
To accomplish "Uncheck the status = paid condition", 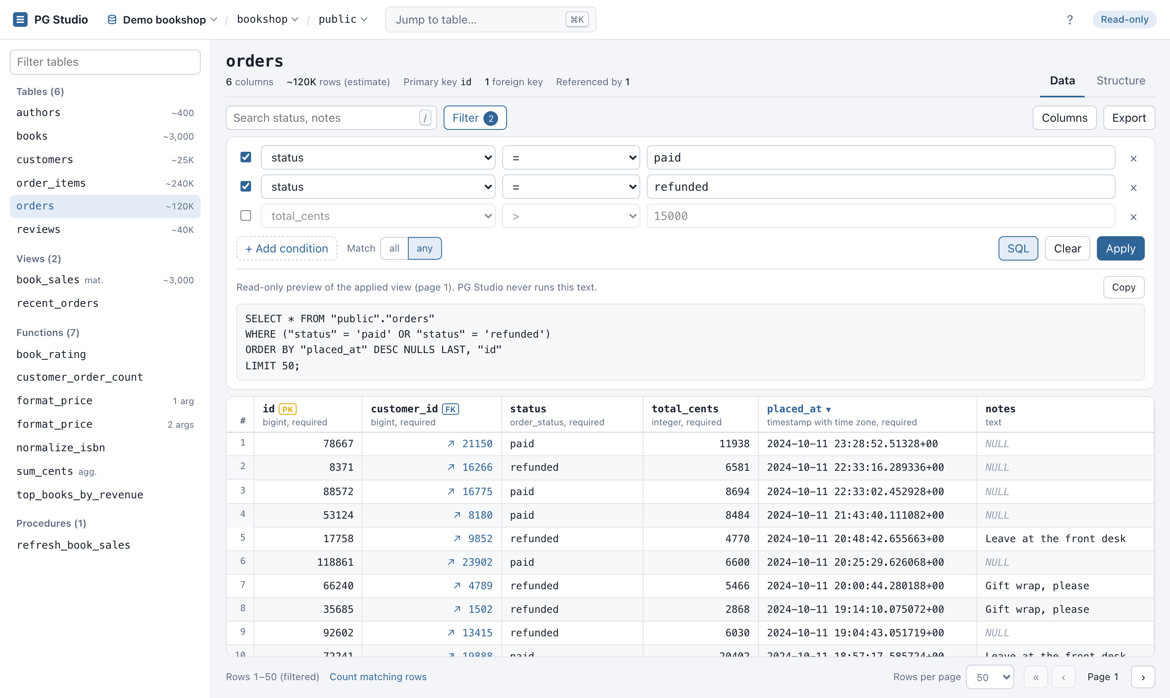I will click(x=246, y=157).
